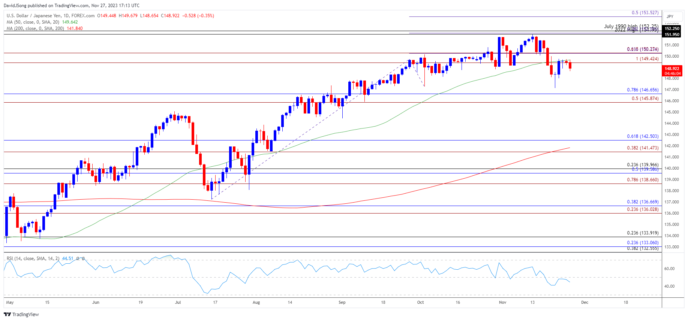The width and height of the screenshot is (688, 321).
Task: Select the MA (200, close, 0, SMA, 200) legend
Action: [x=35, y=28]
